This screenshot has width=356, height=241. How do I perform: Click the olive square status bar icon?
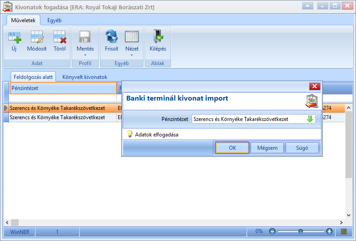(344, 231)
